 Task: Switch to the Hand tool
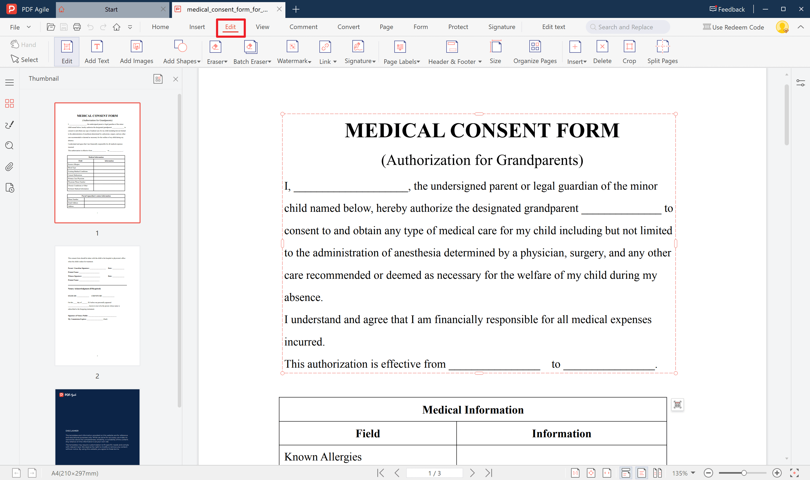pyautogui.click(x=23, y=45)
